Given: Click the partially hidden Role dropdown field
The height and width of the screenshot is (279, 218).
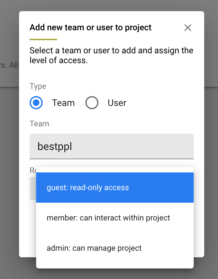Looking at the screenshot, I should (33, 189).
